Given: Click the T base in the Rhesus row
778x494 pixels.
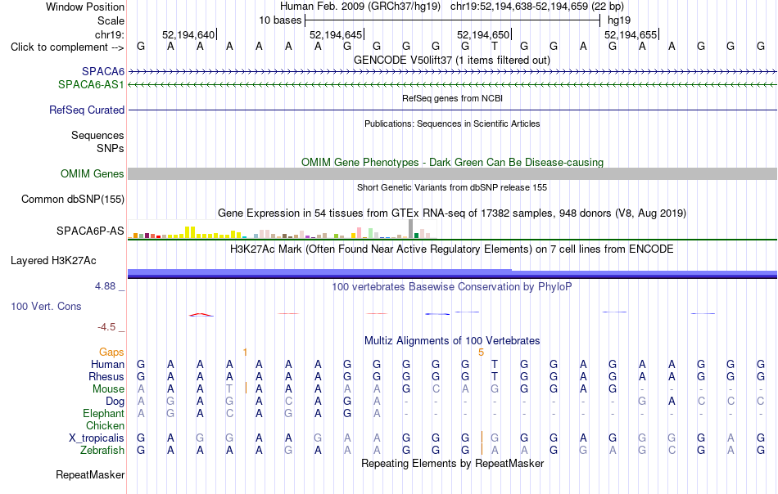Looking at the screenshot, I should click(x=494, y=376).
